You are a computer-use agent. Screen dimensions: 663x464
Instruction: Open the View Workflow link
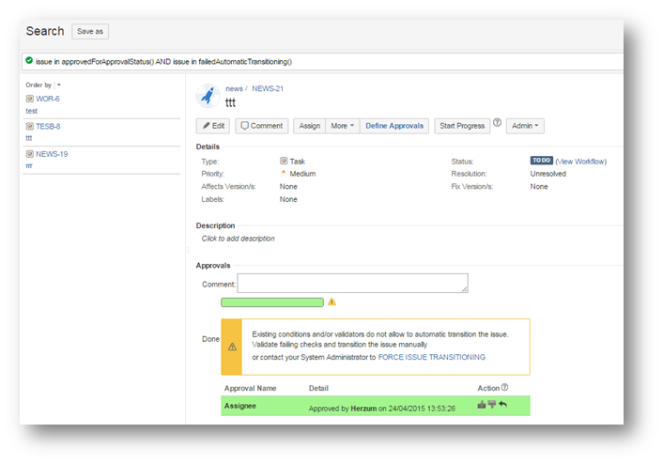(581, 162)
